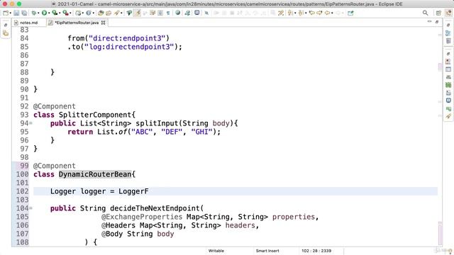The height and width of the screenshot is (255, 454).
Task: Restore the left sidebar view stack
Action: (x=6, y=25)
